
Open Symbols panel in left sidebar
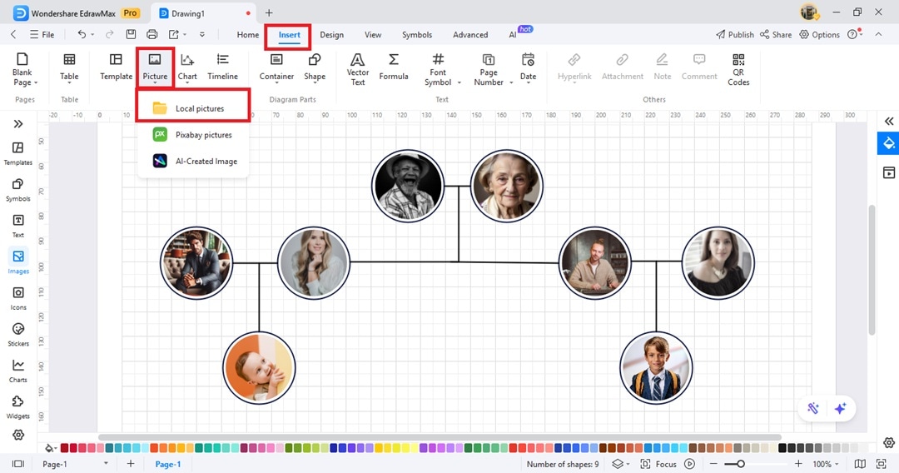[x=17, y=190]
